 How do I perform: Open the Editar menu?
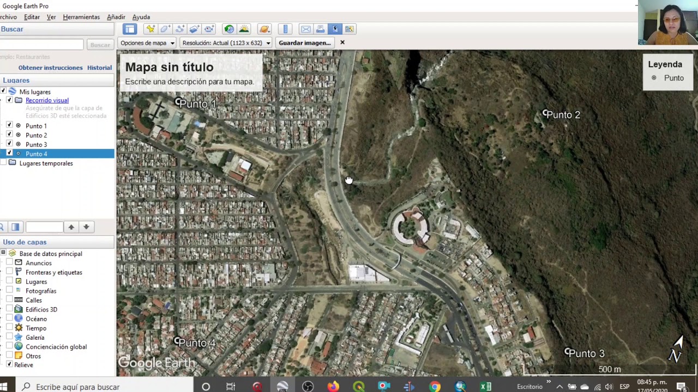coord(32,17)
